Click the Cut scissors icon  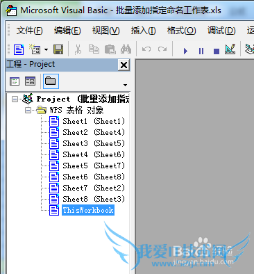(x=78, y=49)
